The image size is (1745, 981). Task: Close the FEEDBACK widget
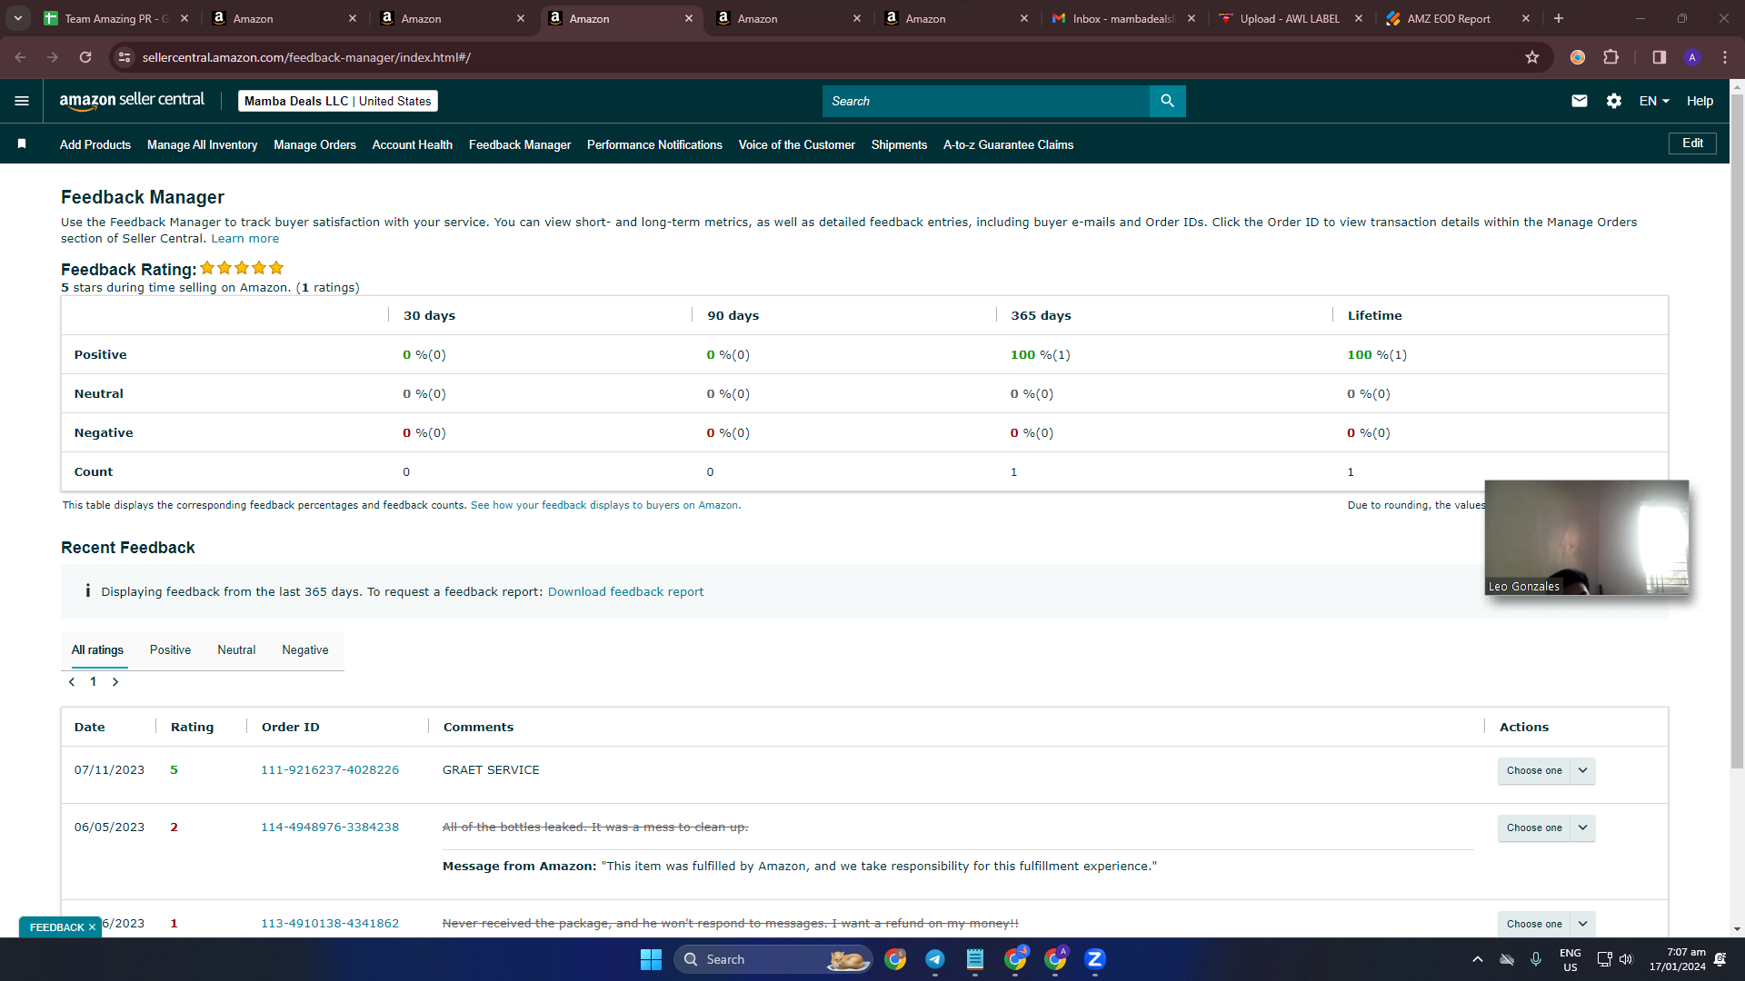coord(92,927)
